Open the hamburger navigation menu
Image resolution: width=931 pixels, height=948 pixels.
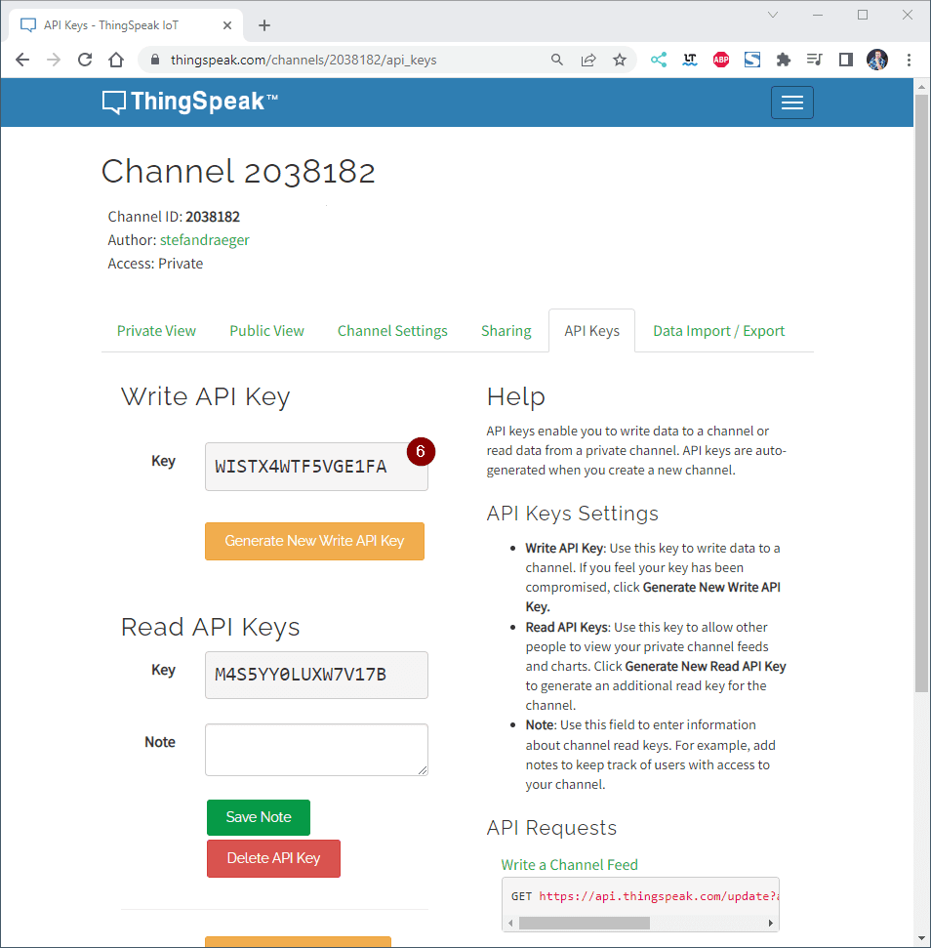[791, 103]
